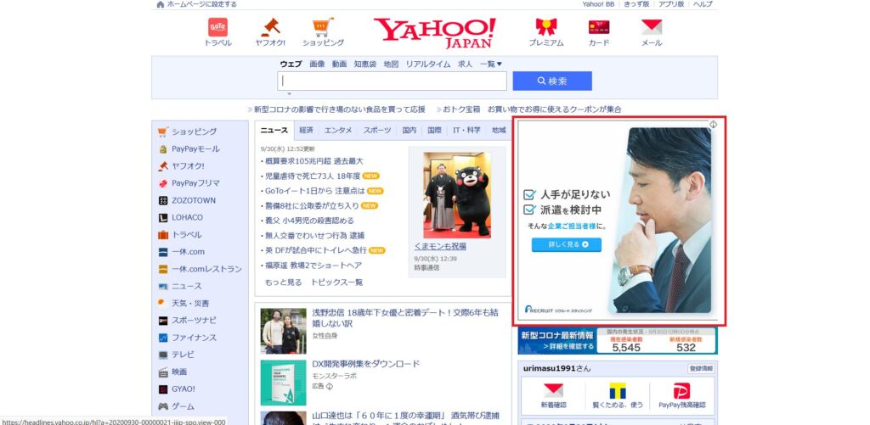The width and height of the screenshot is (870, 425).
Task: Open Yahoo Auctions (ヤフオク!) gavel icon
Action: [270, 27]
